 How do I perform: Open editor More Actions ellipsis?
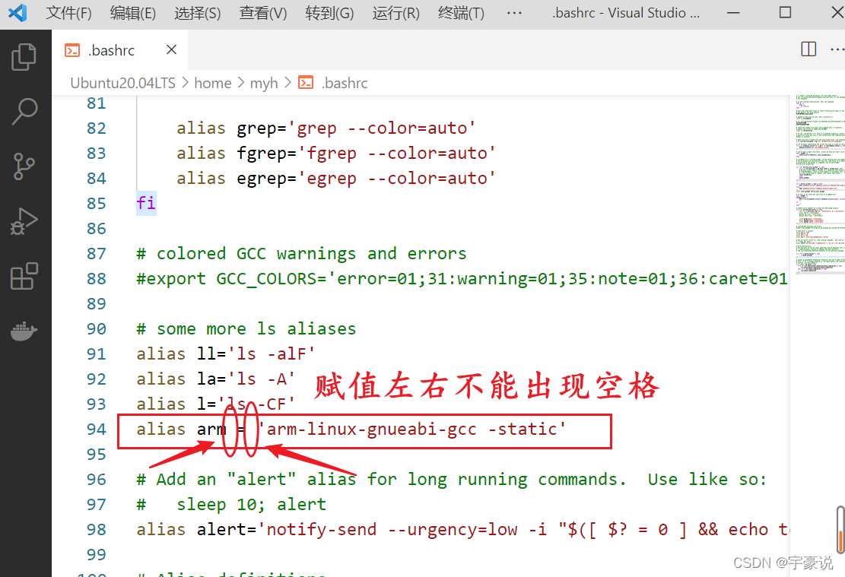click(837, 49)
